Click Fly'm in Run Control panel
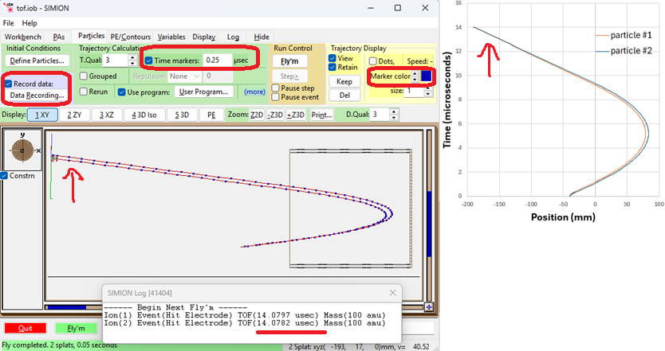This screenshot has height=351, width=665. [x=289, y=61]
